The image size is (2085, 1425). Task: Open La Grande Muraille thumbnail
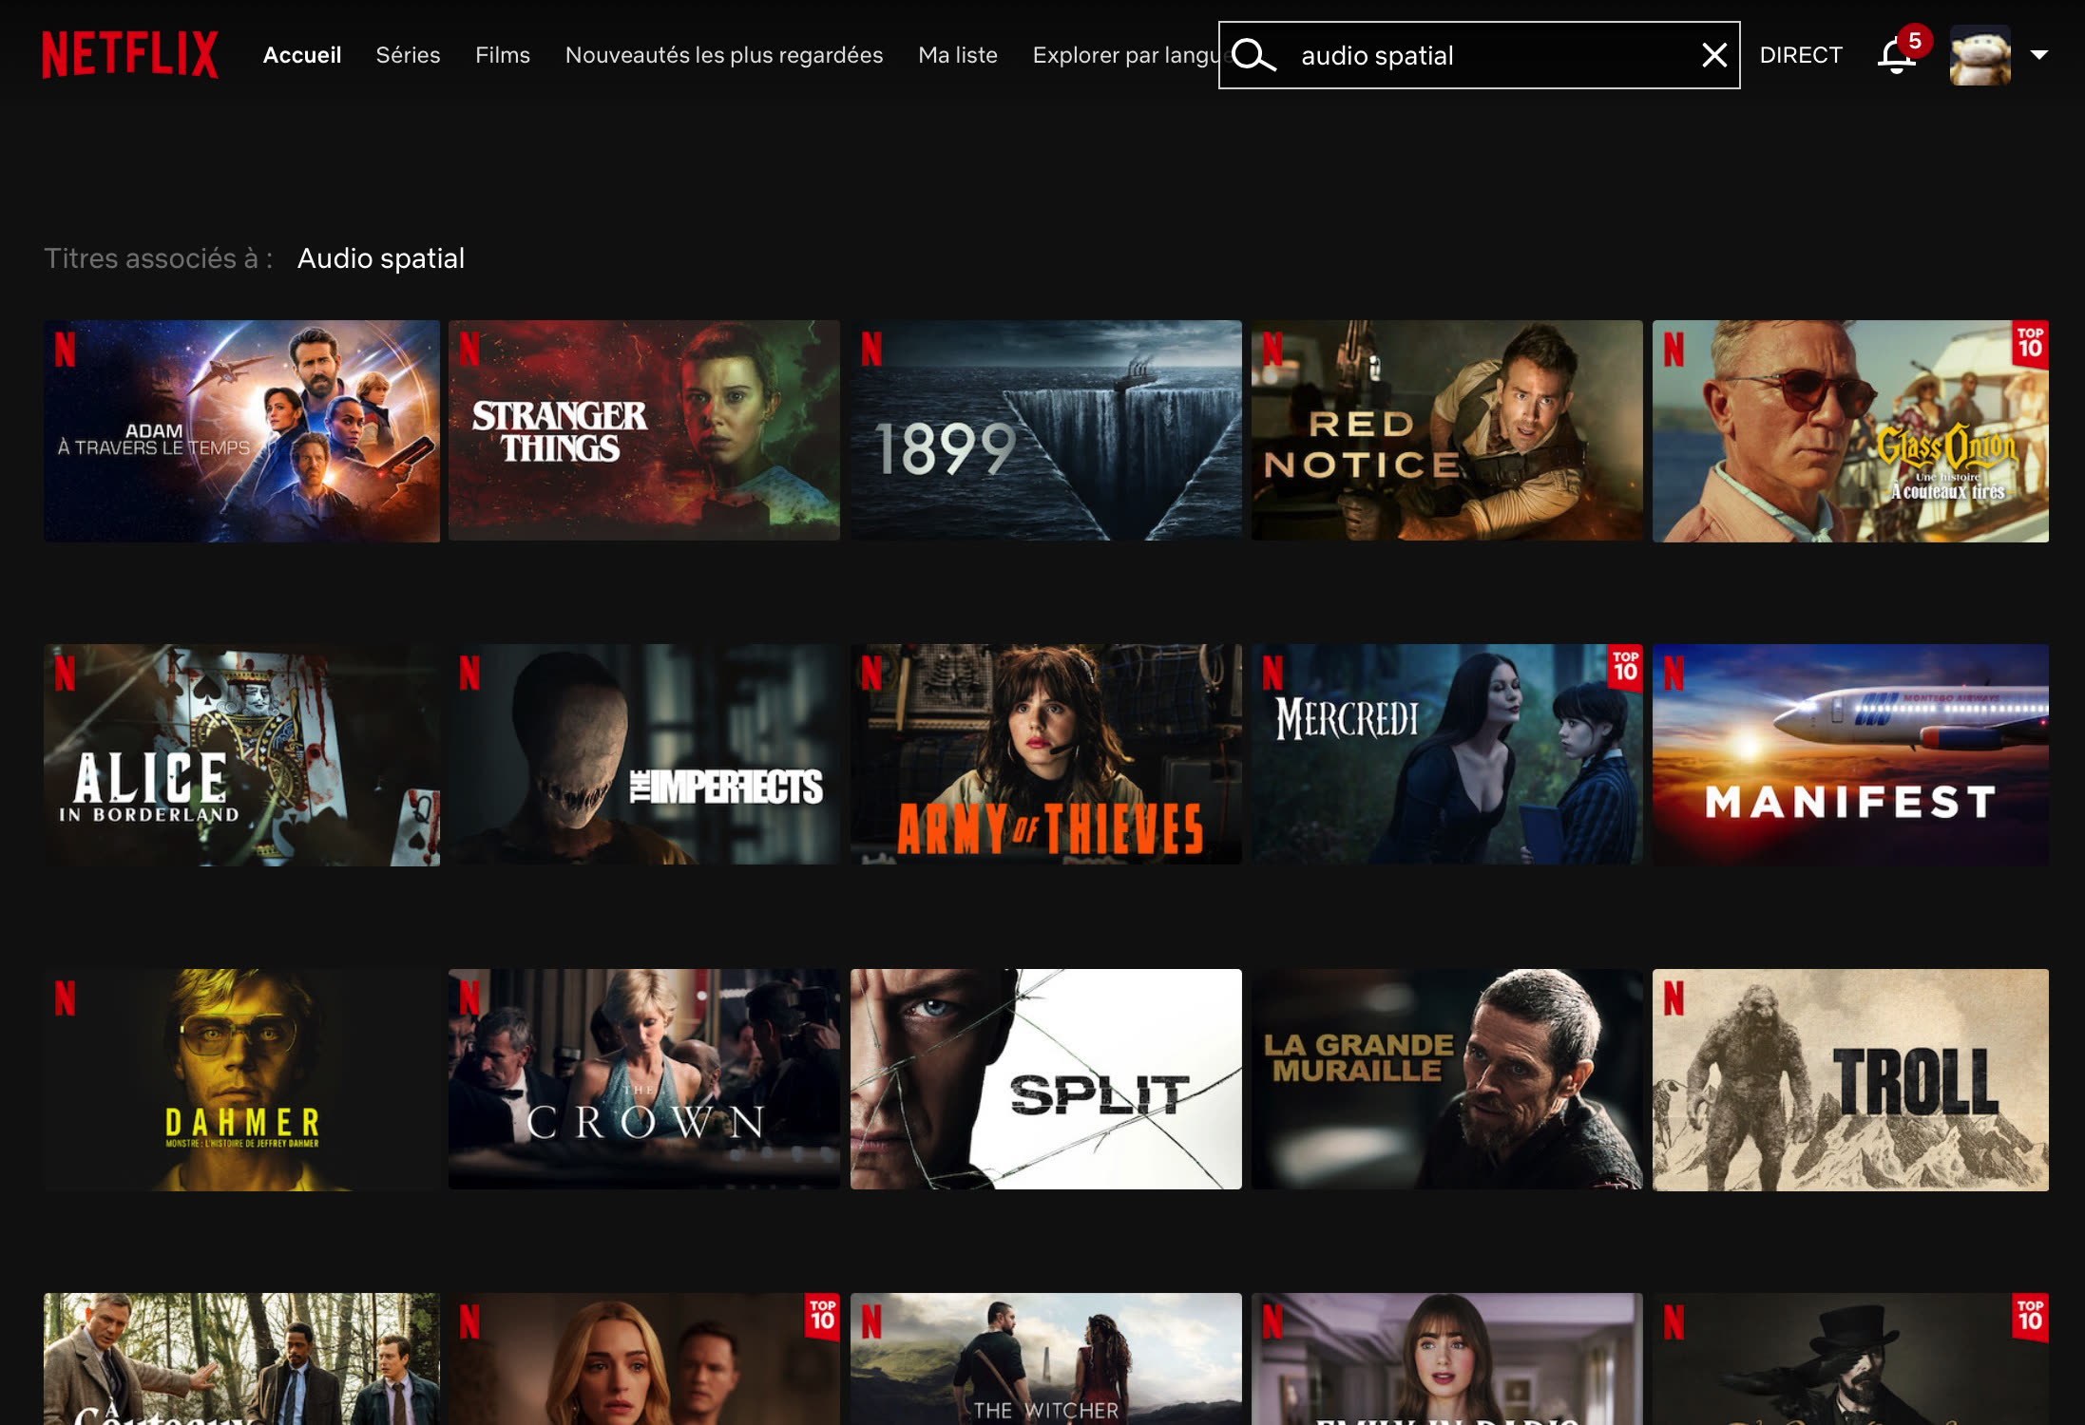[1447, 1079]
